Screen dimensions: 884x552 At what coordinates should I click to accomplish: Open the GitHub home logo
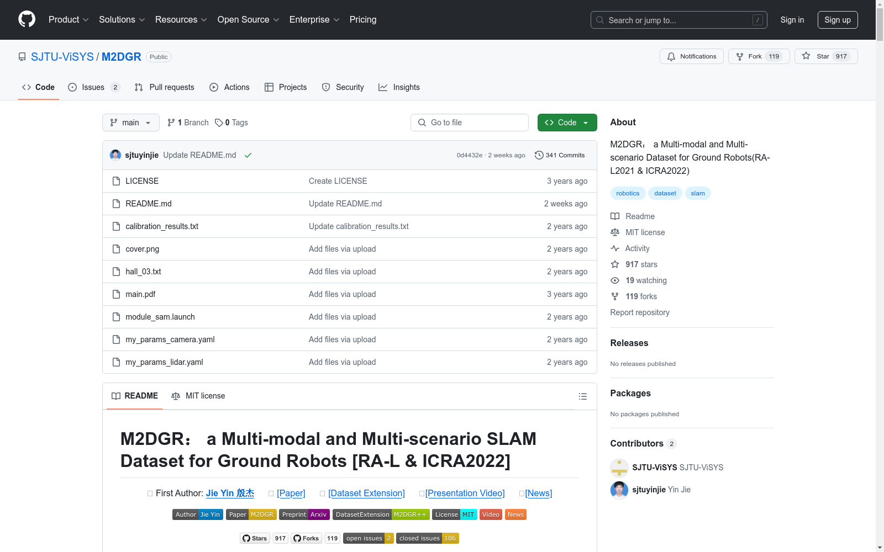tap(27, 19)
